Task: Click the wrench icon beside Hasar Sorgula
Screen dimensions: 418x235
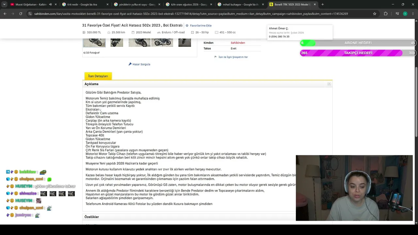Action: pos(130,64)
